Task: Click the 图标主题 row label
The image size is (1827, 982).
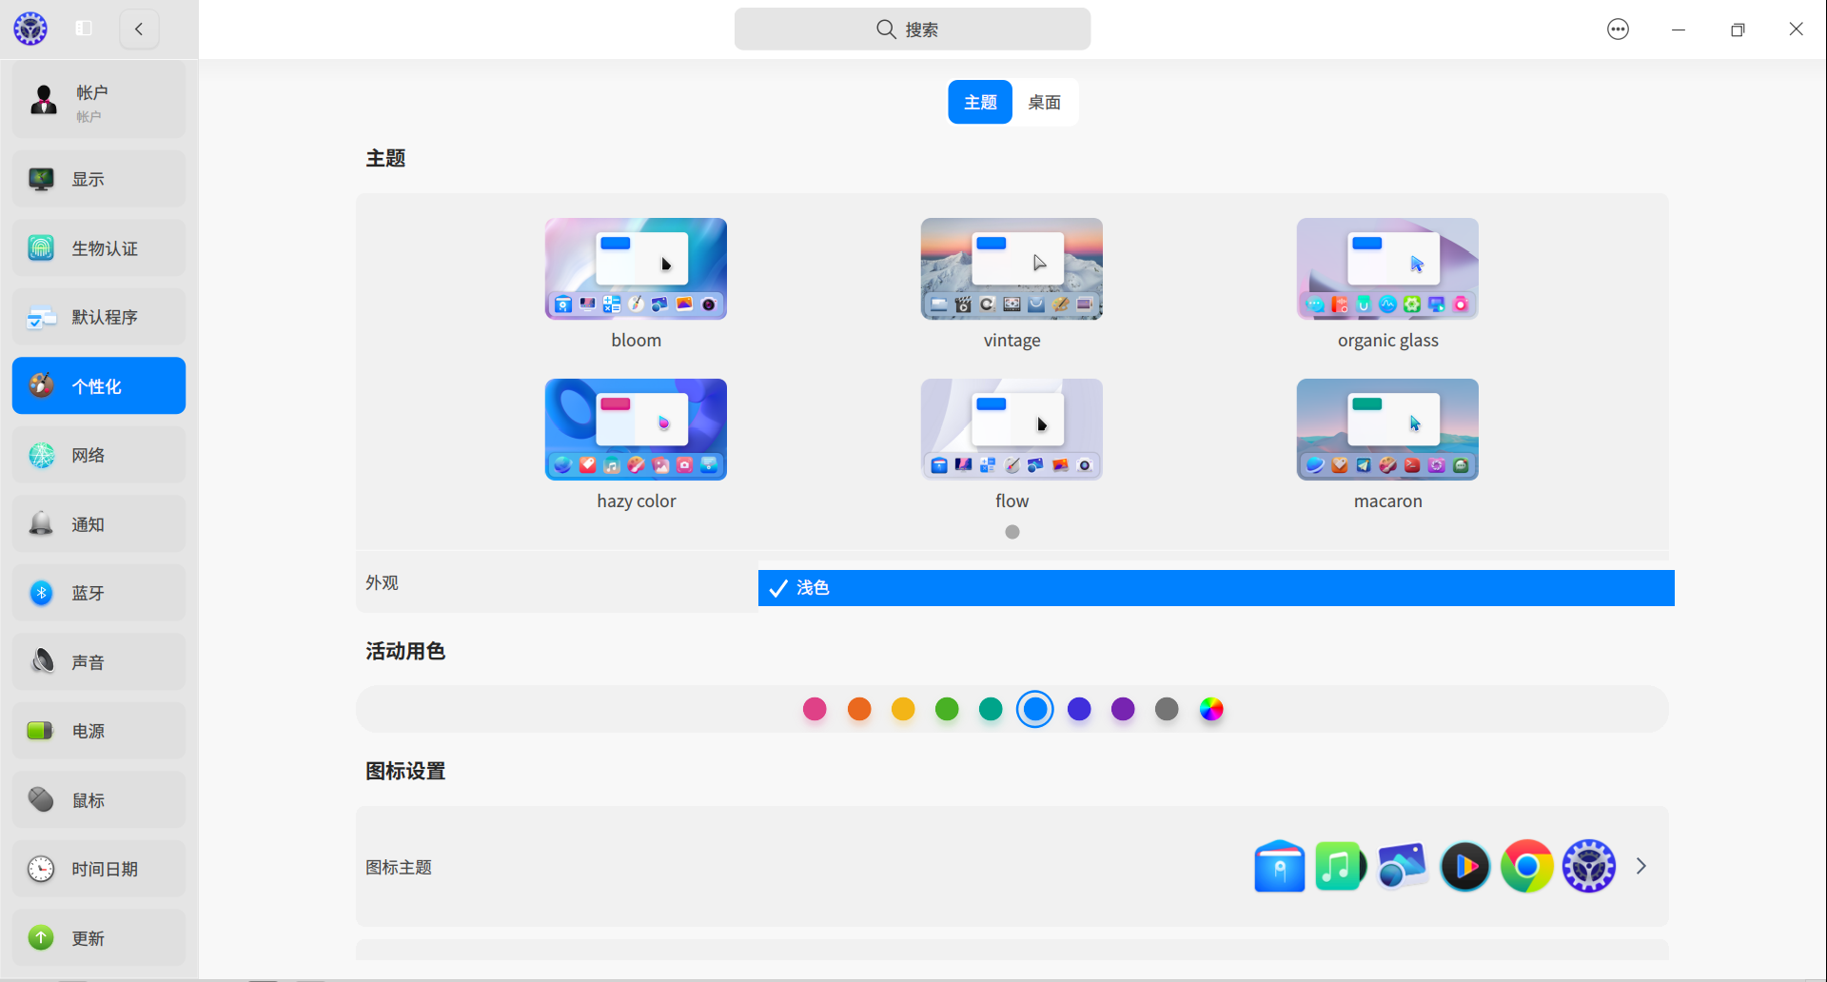Action: click(399, 867)
